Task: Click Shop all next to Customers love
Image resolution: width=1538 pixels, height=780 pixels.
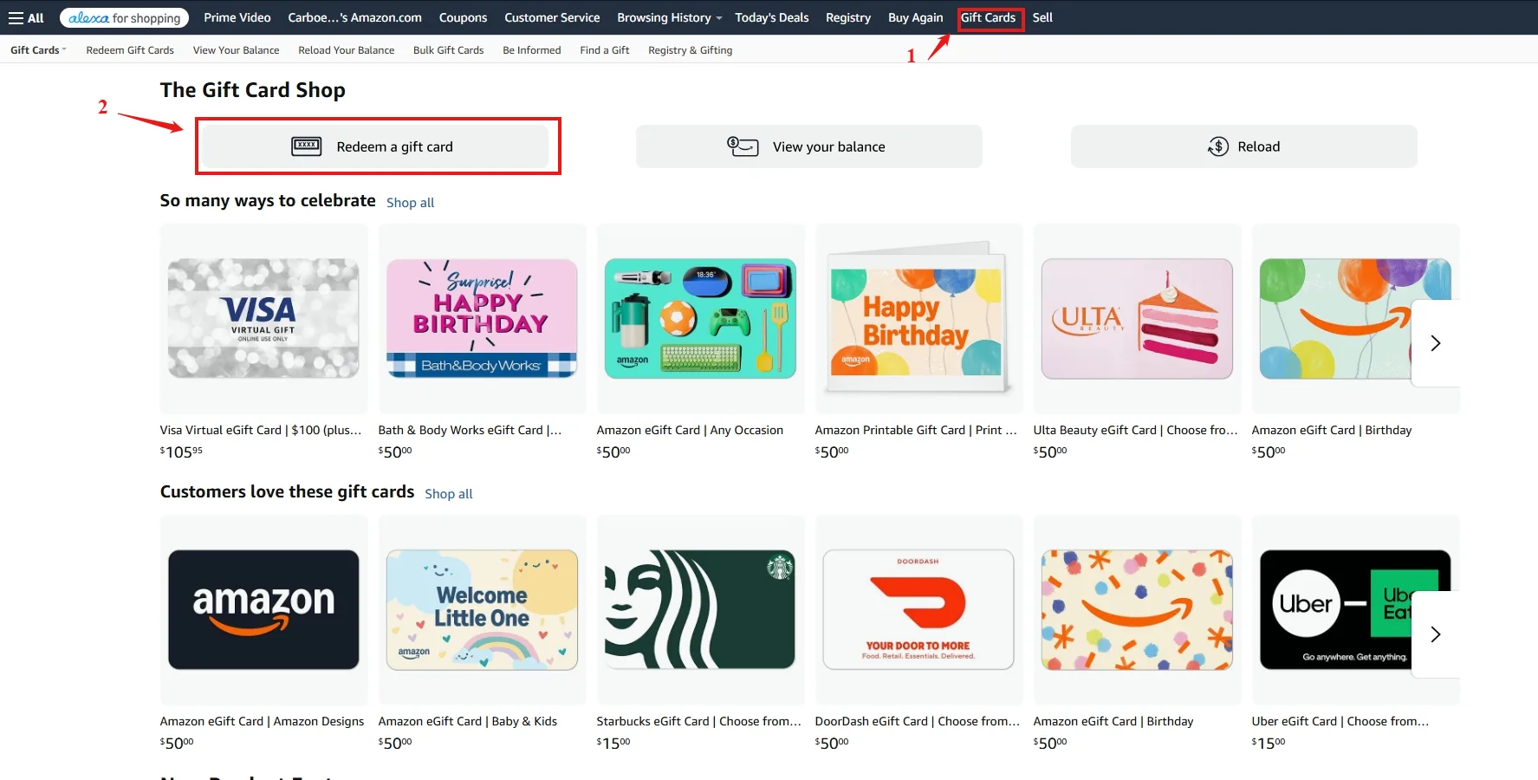Action: point(448,494)
